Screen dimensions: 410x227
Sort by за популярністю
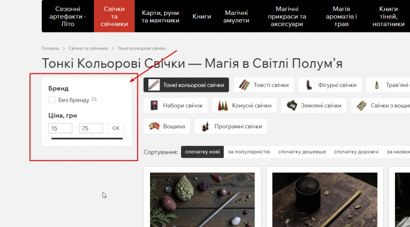point(249,152)
